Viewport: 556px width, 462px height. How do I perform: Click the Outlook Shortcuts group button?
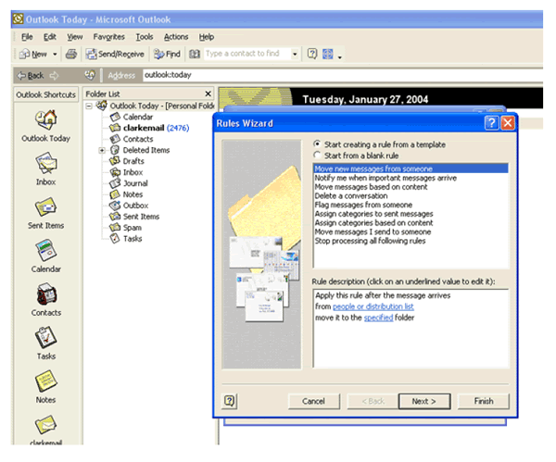pyautogui.click(x=45, y=94)
